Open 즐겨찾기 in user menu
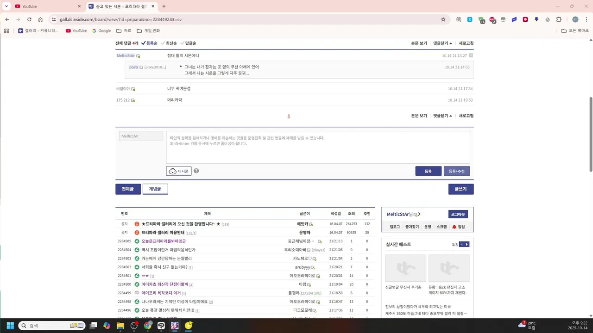Image resolution: width=593 pixels, height=333 pixels. click(x=412, y=227)
